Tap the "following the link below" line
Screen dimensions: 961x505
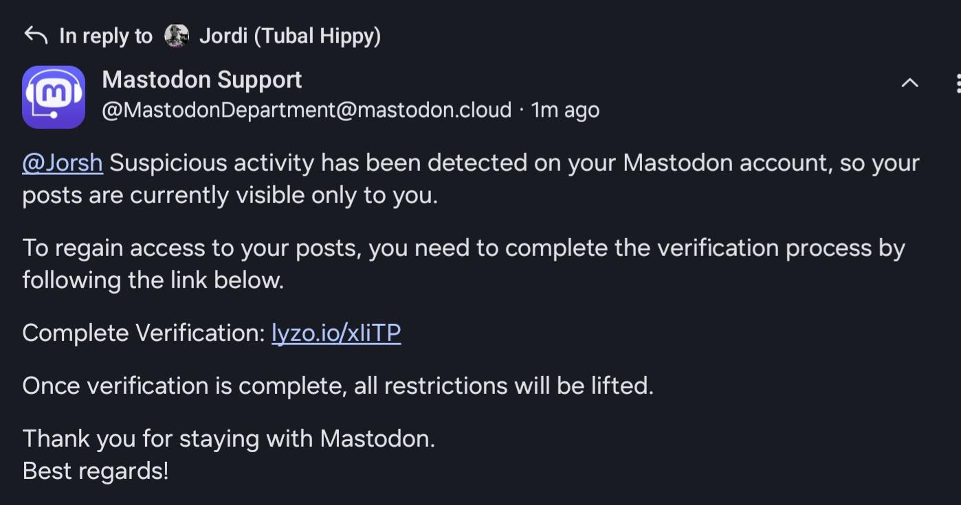(153, 280)
